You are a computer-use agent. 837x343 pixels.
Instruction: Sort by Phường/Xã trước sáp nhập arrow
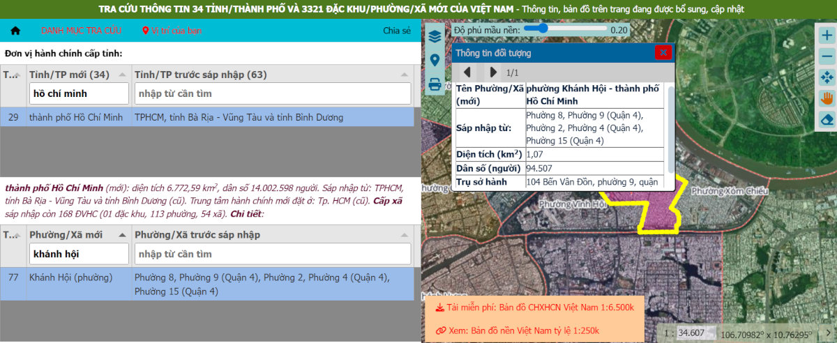(405, 235)
